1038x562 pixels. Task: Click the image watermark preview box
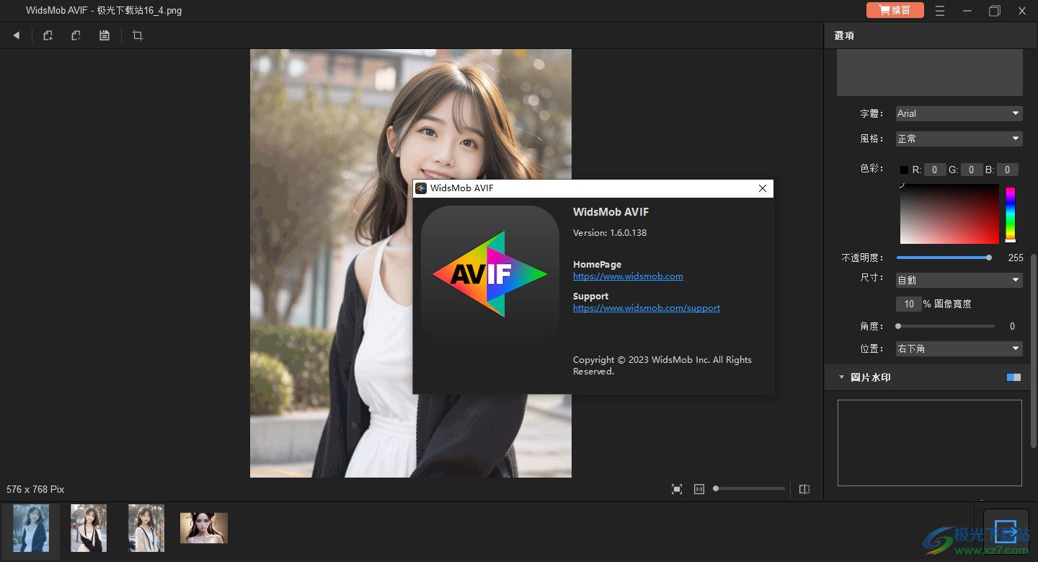(930, 443)
